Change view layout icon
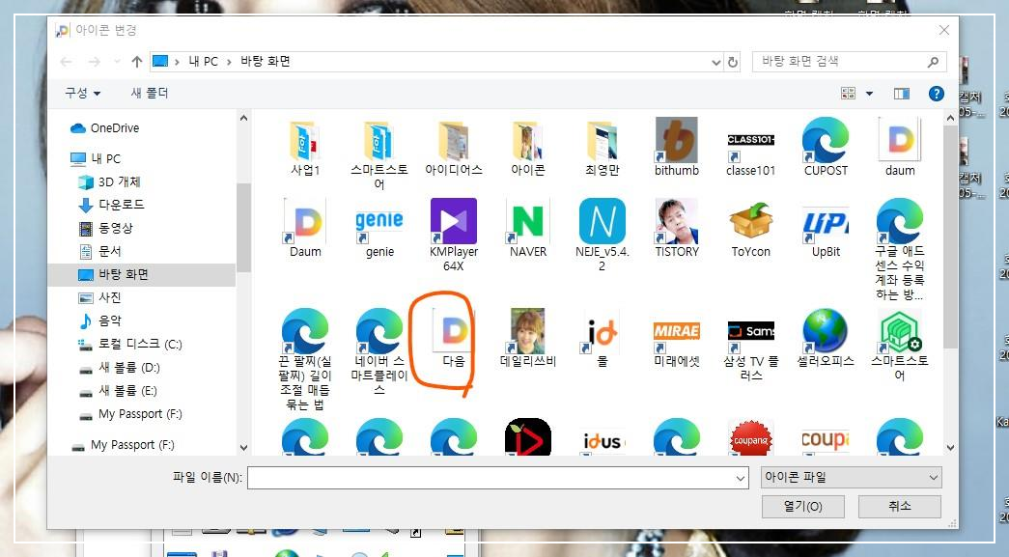1009x557 pixels. pos(848,94)
